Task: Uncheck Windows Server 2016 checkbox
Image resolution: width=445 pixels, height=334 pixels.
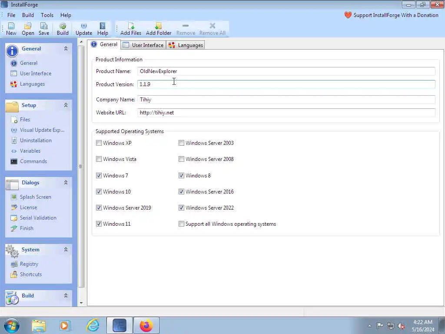Action: point(181,192)
